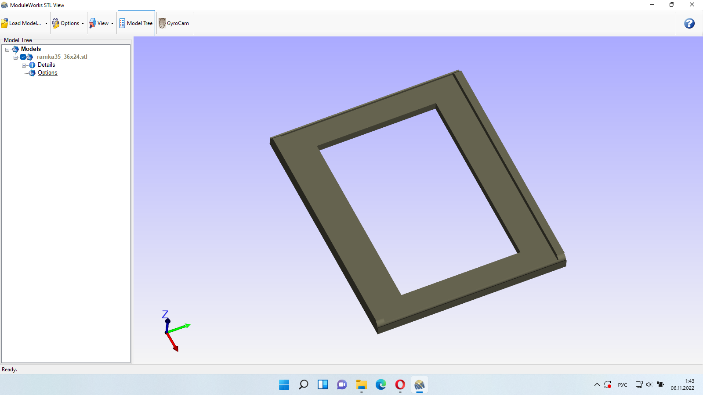Collapse the ramka35_36x24.stl node
The height and width of the screenshot is (395, 703).
coord(15,57)
